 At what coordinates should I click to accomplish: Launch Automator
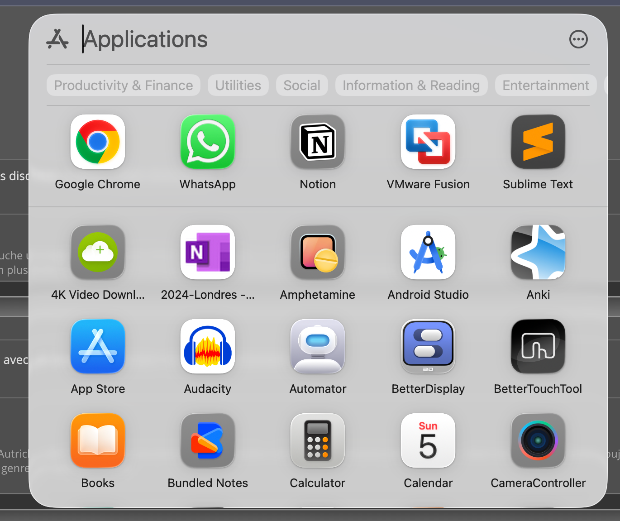318,347
